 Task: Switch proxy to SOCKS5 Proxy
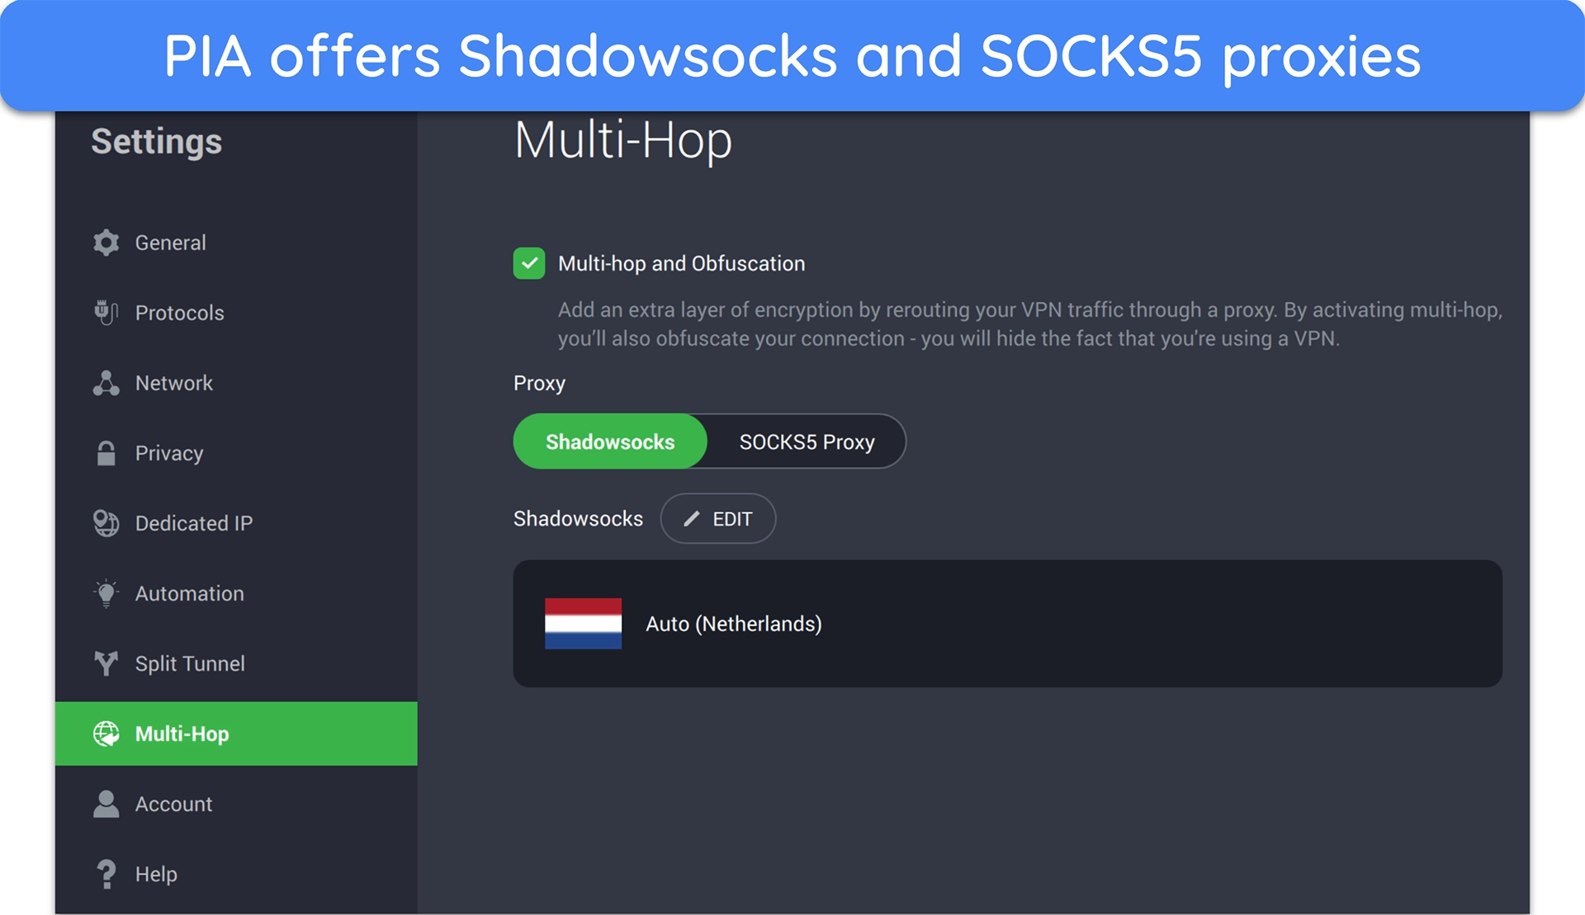click(806, 441)
